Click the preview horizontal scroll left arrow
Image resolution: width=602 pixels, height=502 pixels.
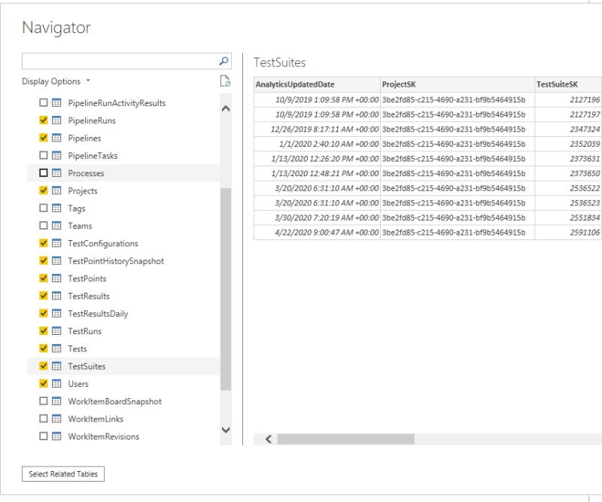point(269,439)
